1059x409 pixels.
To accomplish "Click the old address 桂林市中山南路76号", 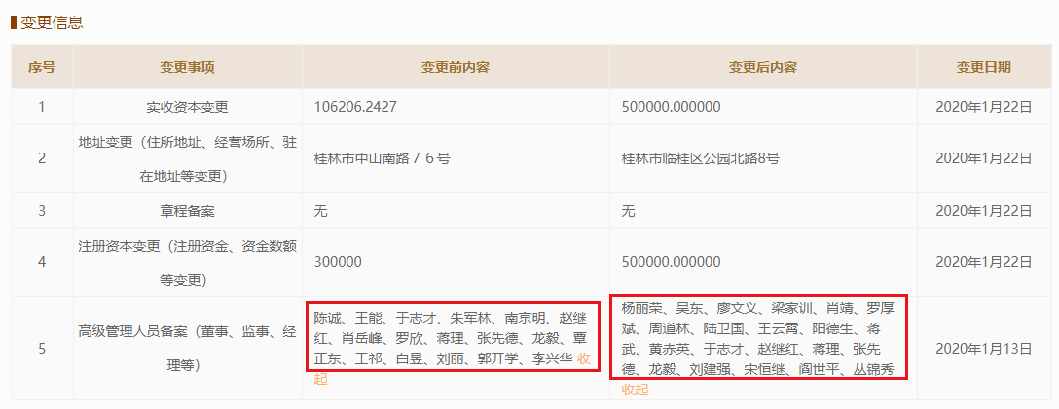I will pyautogui.click(x=382, y=158).
